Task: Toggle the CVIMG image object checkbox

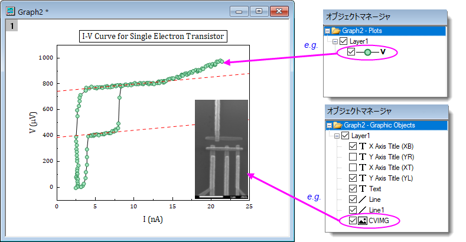Action: pos(353,221)
